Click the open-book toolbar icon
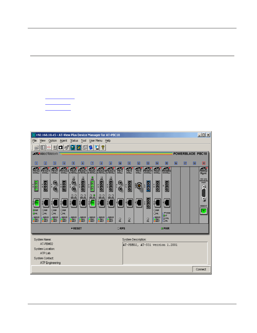The image size is (257, 333). coord(43,147)
